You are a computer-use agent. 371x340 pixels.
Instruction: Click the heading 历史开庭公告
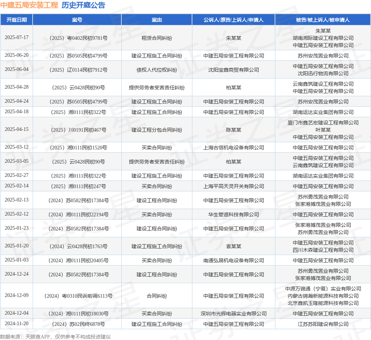(x=83, y=5)
